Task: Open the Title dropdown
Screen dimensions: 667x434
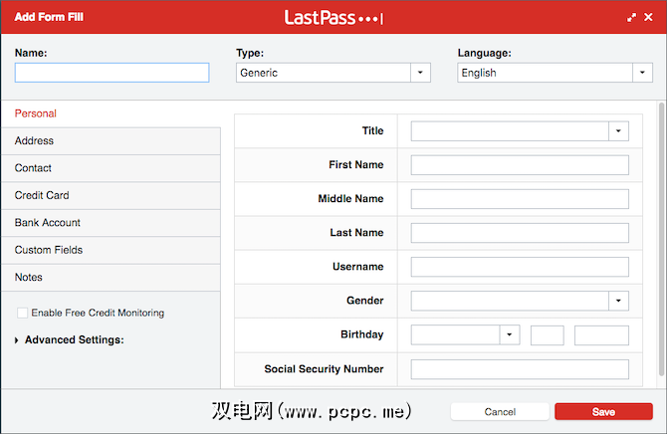Action: click(x=520, y=131)
